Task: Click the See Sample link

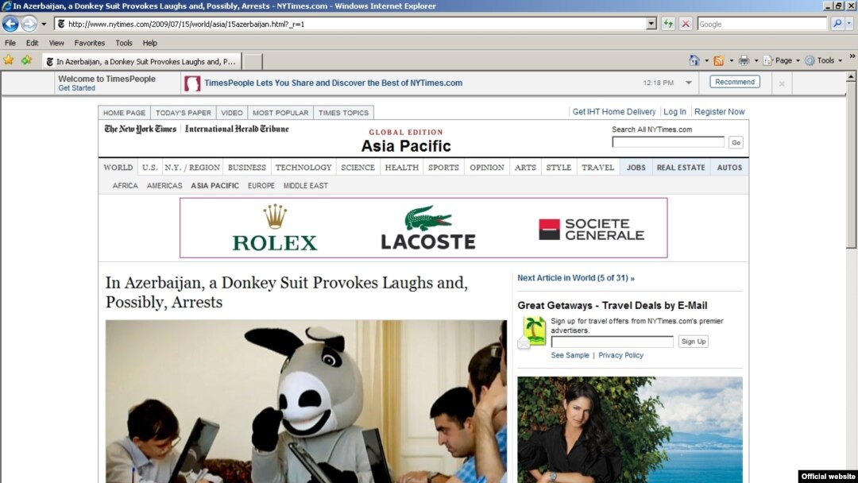Action: (x=570, y=355)
